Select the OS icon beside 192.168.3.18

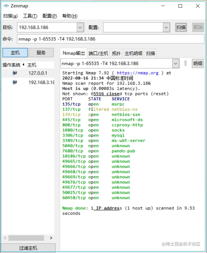15,82
